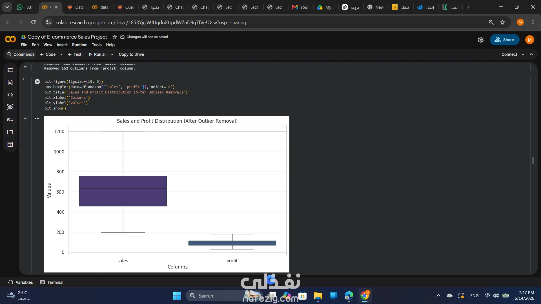Share the notebook
This screenshot has height=304, width=541.
504,40
